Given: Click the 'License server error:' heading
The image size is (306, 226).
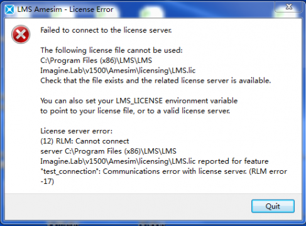Looking at the screenshot, I should tap(77, 131).
